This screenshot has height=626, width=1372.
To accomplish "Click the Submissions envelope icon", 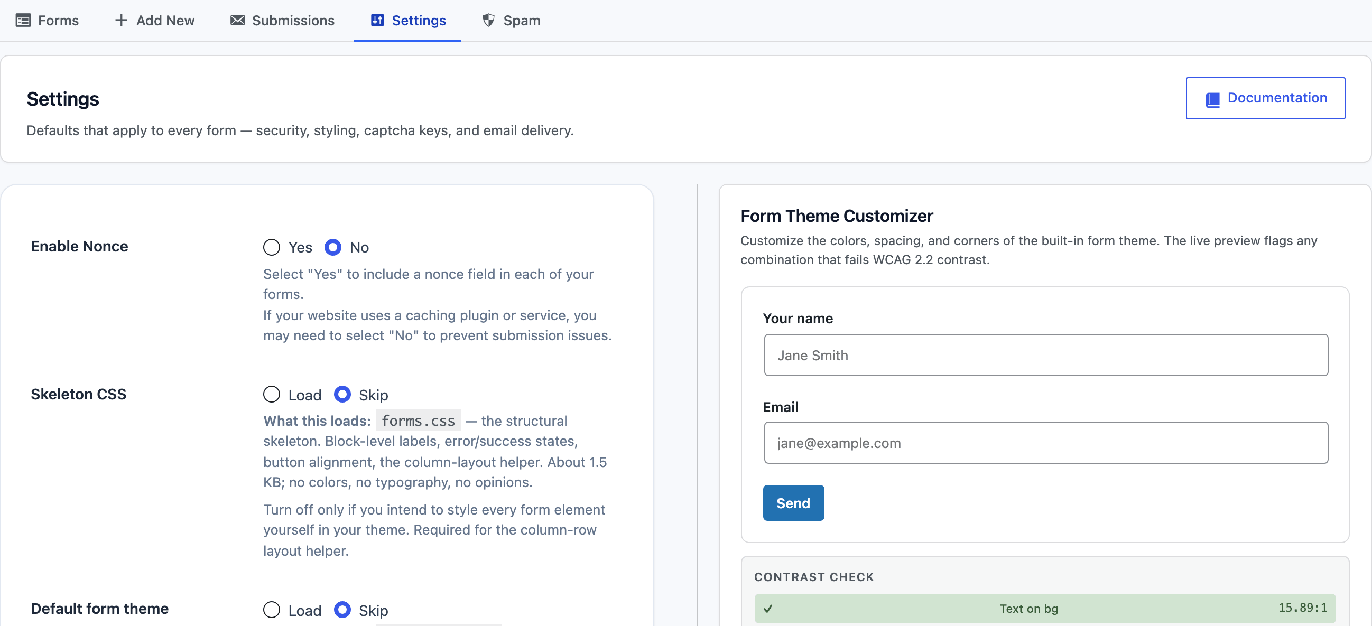I will (237, 20).
